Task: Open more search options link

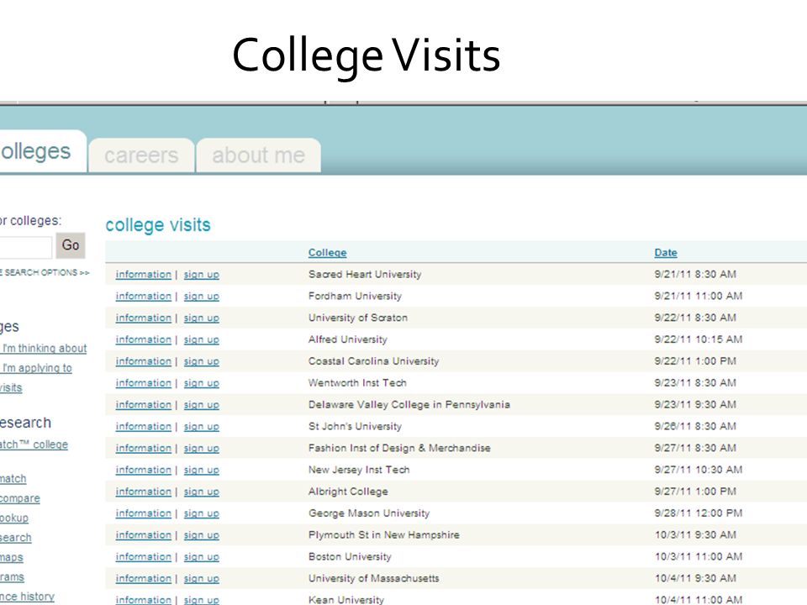Action: tap(45, 272)
